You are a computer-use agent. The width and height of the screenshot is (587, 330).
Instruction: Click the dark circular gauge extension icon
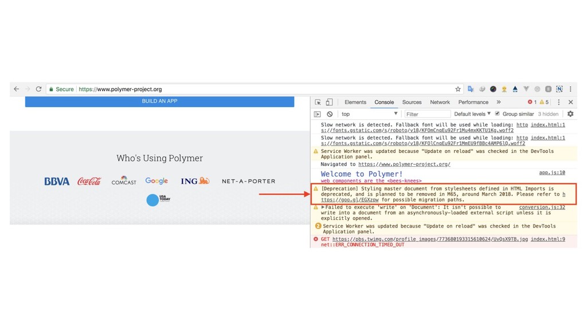[493, 89]
